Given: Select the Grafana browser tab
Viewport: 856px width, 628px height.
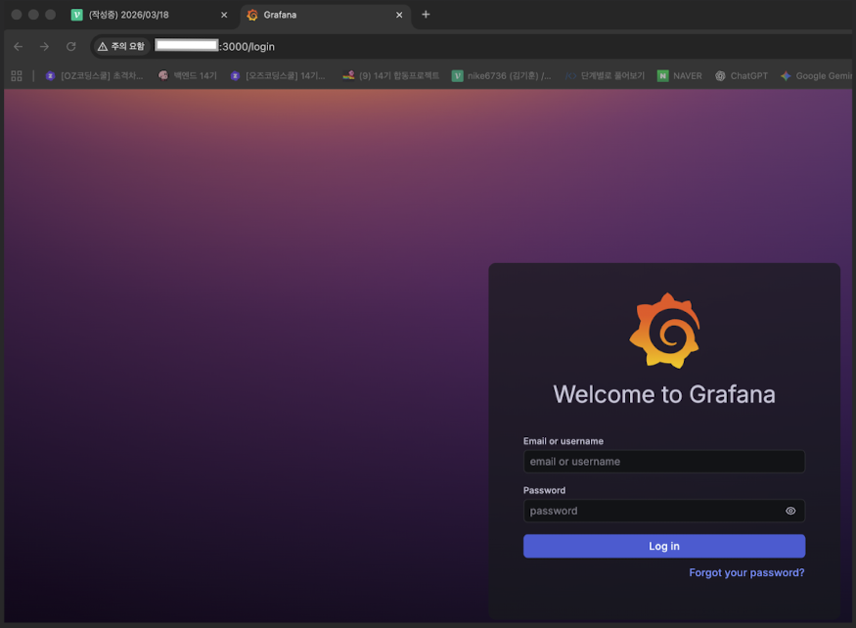Looking at the screenshot, I should click(324, 15).
